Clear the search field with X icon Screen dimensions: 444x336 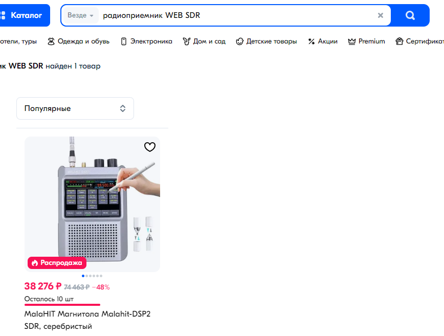[x=381, y=15]
